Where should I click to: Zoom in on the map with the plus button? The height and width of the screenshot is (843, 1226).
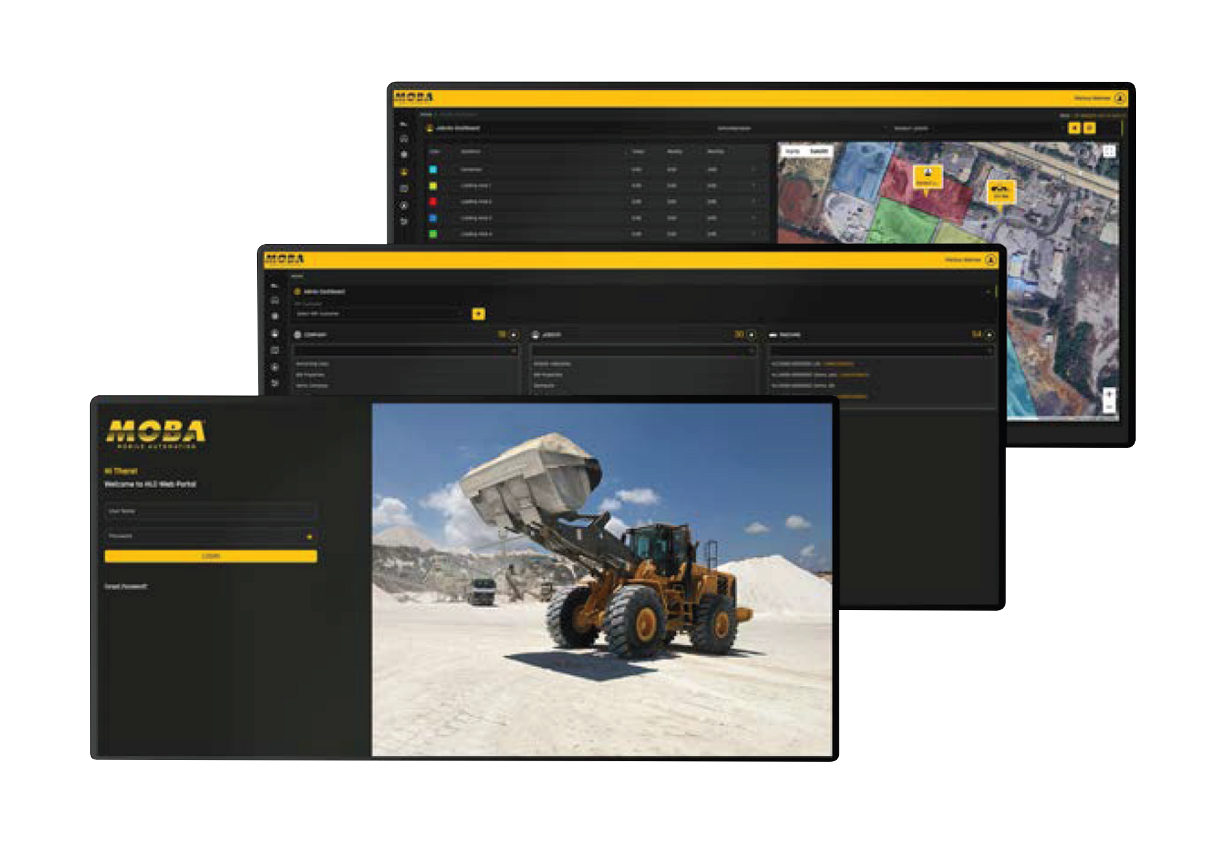click(x=1109, y=394)
